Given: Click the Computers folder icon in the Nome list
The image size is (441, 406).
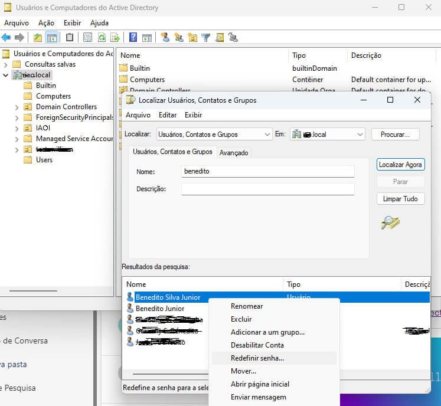Looking at the screenshot, I should point(123,79).
